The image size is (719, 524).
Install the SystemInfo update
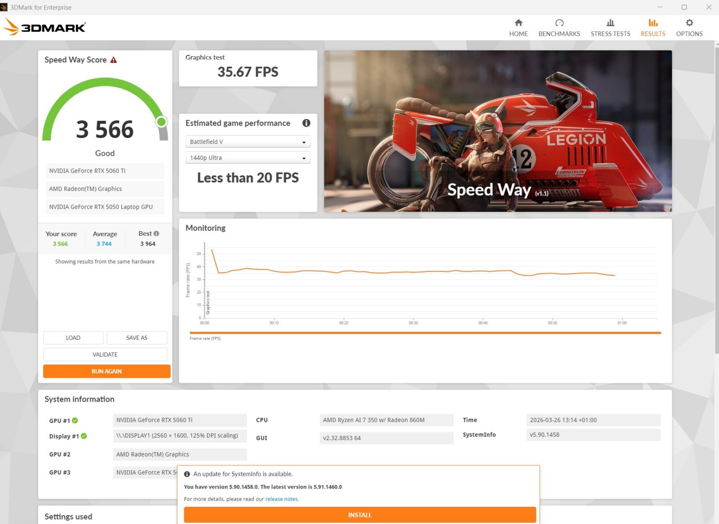(x=359, y=515)
